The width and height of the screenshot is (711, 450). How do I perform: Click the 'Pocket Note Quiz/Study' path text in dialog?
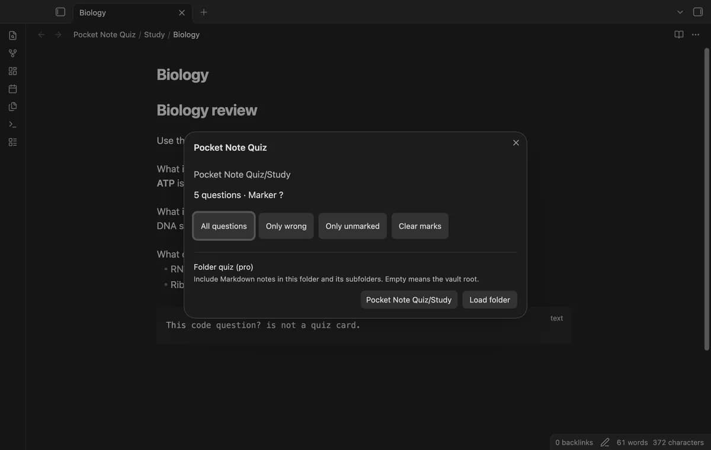[242, 175]
